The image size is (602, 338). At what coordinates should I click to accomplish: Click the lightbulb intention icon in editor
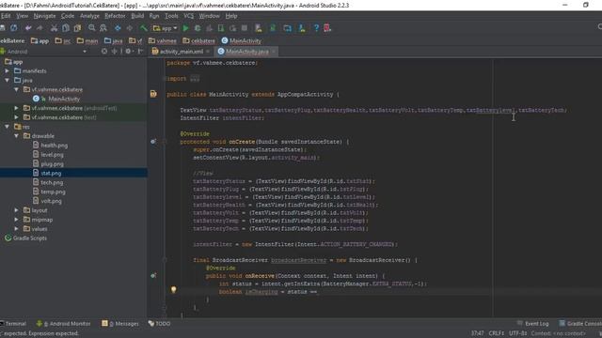(x=173, y=290)
